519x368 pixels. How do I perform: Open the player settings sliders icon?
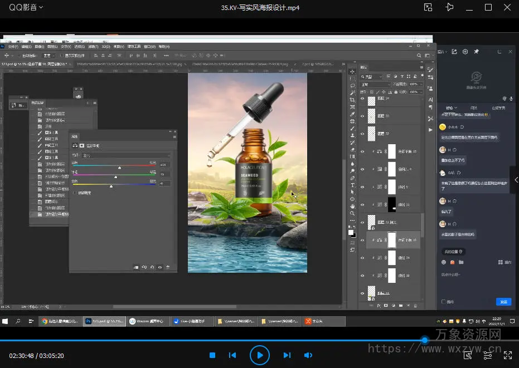click(x=488, y=355)
